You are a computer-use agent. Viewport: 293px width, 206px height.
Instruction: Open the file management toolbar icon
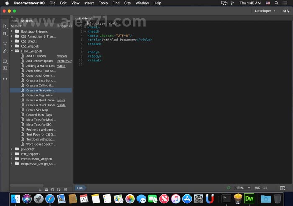(x=5, y=26)
